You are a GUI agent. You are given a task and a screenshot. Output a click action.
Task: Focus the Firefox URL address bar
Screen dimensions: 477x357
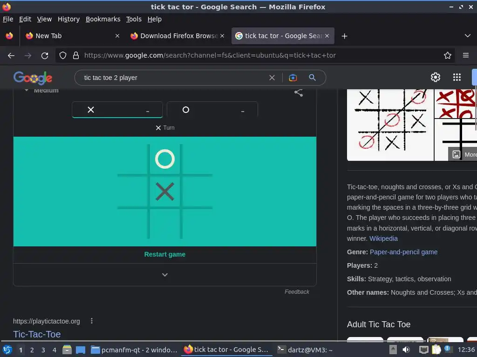point(262,55)
